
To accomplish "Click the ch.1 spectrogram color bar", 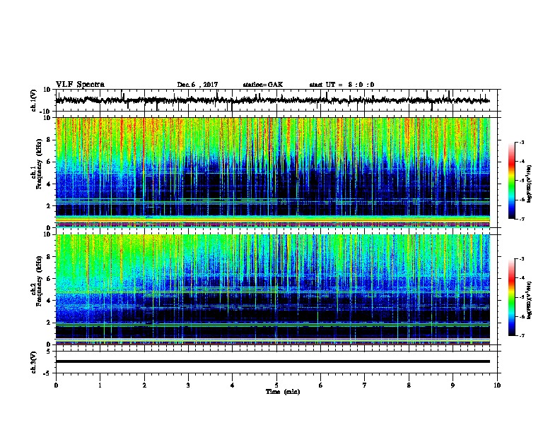I will 512,181.
